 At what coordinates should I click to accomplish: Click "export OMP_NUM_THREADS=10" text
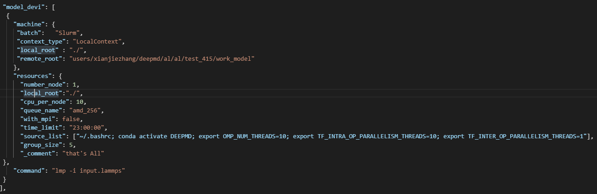click(x=243, y=136)
